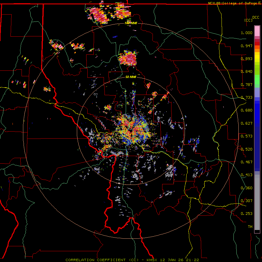262x262 pixels.
Task: Click the [CC] label near the color bar
Action: (x=248, y=20)
